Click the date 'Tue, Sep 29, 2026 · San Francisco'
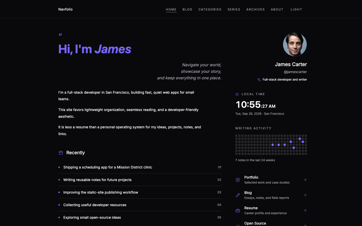The height and width of the screenshot is (226, 362). click(260, 114)
